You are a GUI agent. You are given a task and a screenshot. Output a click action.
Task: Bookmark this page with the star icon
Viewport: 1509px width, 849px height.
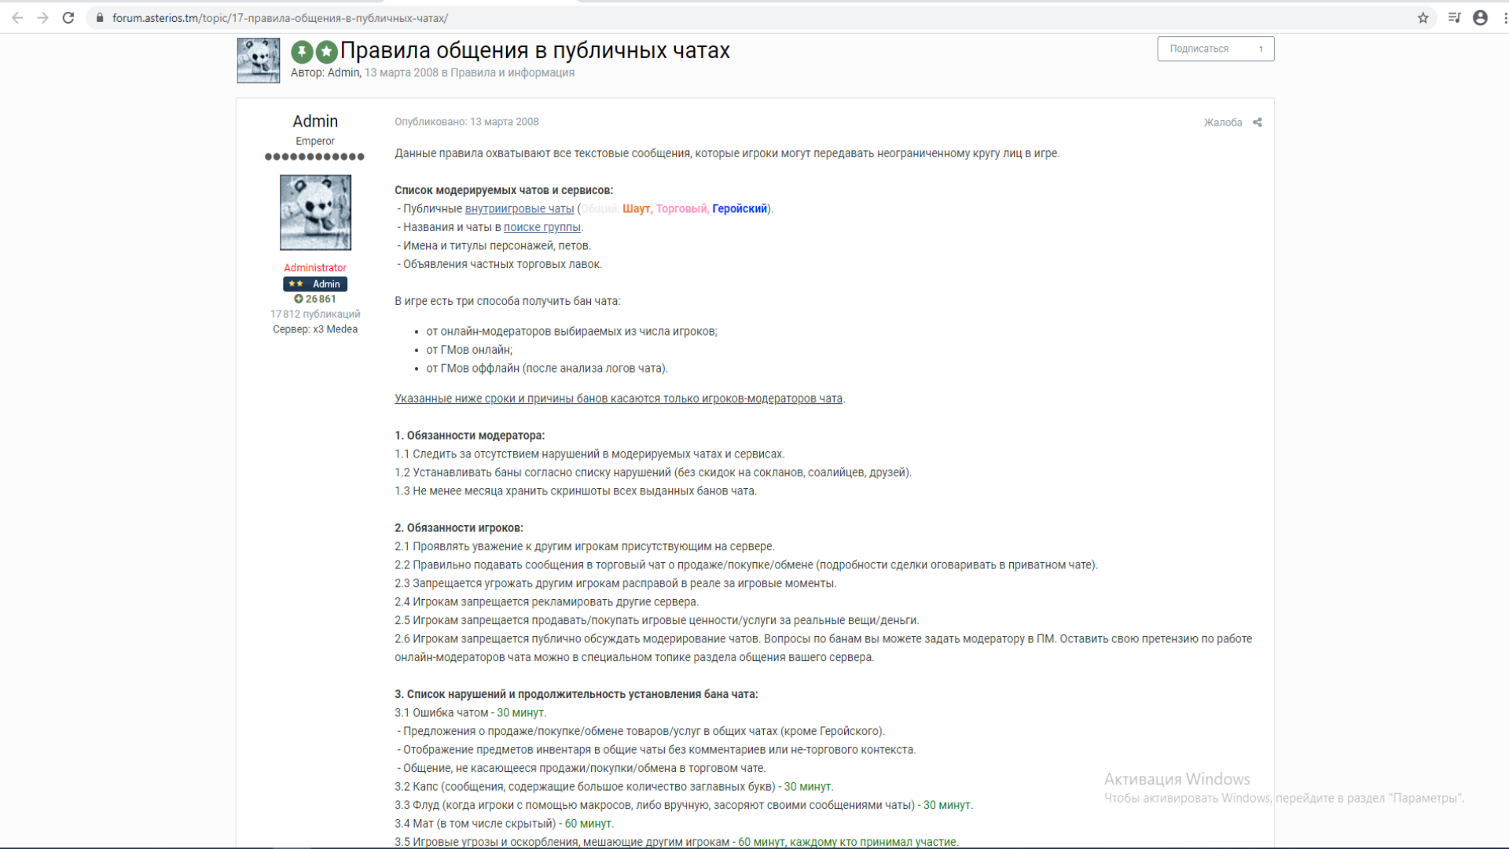tap(1423, 17)
